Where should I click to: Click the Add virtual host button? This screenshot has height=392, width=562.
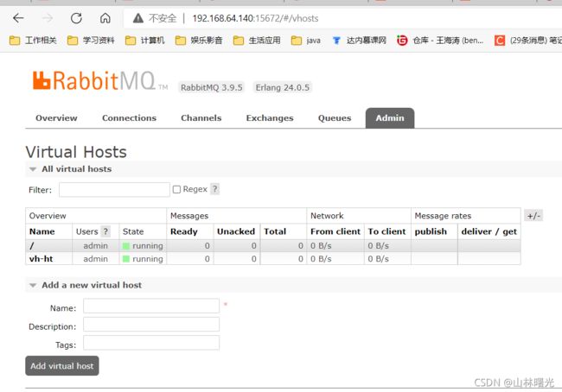point(62,366)
